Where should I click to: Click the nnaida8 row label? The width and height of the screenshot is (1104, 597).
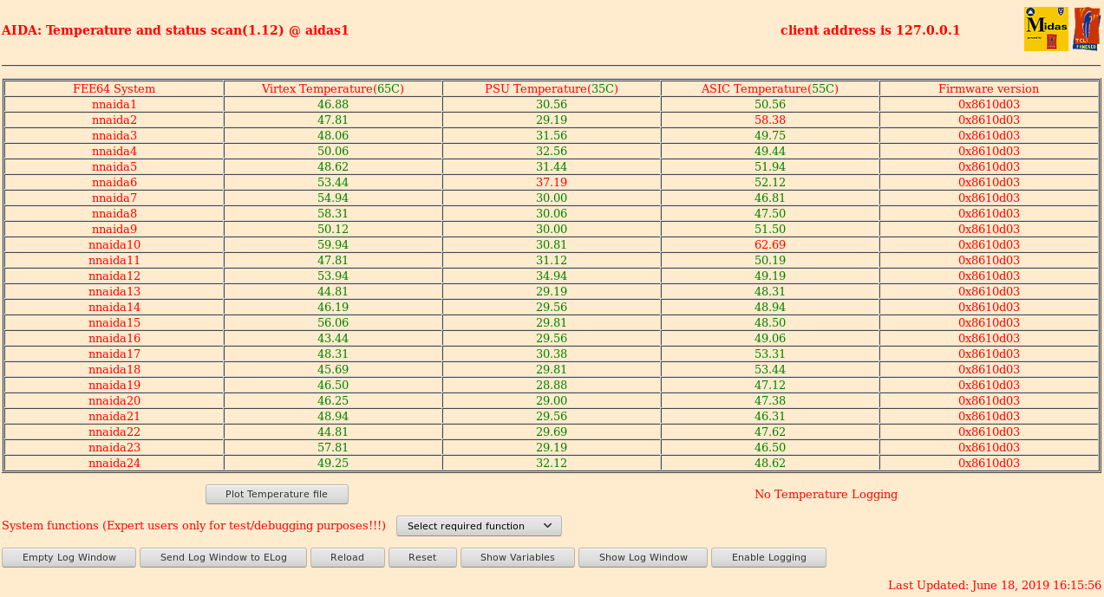coord(114,213)
